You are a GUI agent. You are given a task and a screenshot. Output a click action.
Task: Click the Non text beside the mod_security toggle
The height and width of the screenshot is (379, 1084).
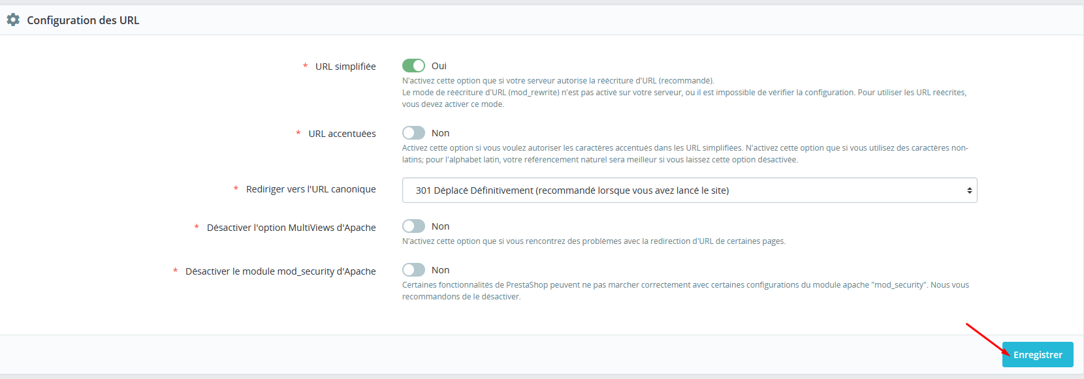(440, 270)
